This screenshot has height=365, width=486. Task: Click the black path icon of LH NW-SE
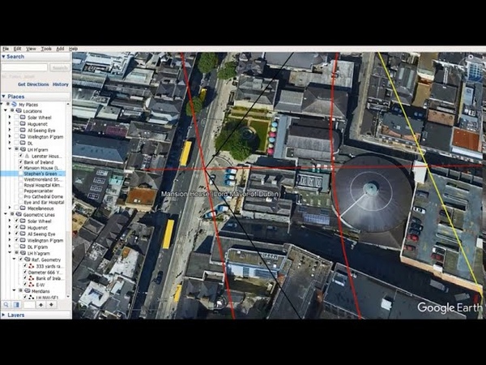[x=31, y=298]
